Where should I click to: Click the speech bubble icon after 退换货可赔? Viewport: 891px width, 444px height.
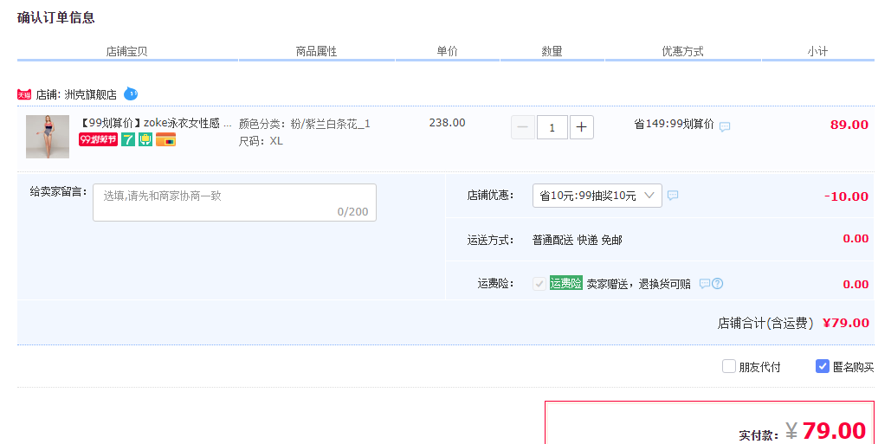pyautogui.click(x=705, y=283)
